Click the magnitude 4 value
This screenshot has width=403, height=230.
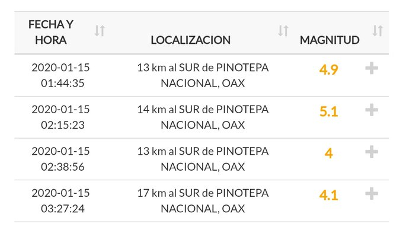click(329, 154)
